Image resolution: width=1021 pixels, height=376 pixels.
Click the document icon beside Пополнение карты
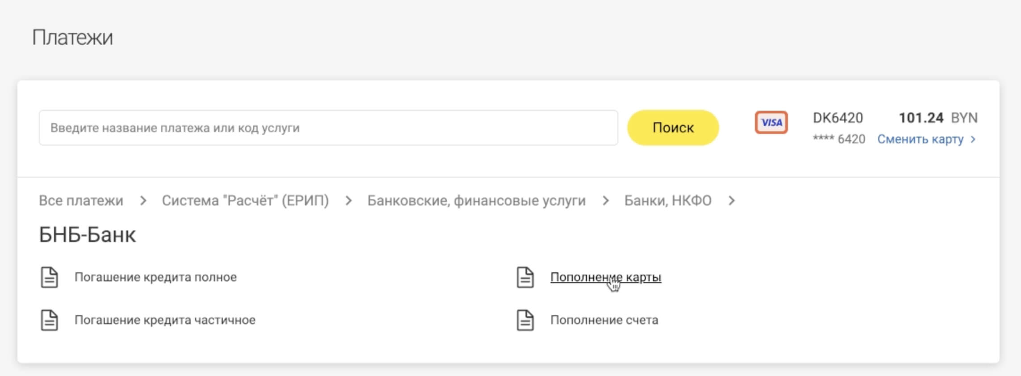525,277
